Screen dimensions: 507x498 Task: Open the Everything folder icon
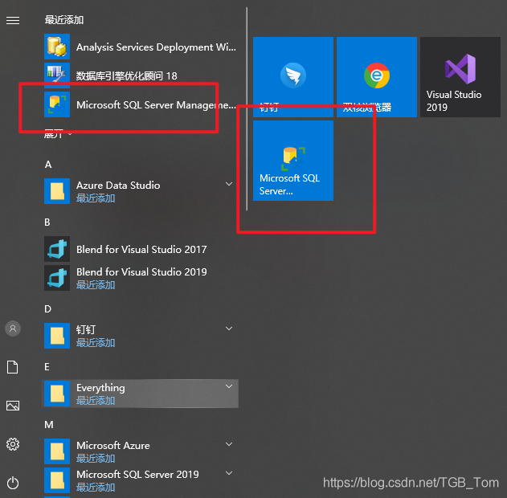(x=57, y=394)
